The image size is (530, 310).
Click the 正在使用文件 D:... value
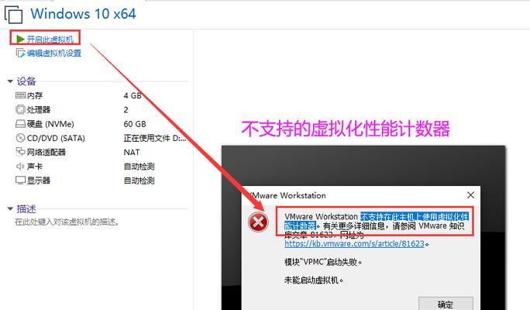tap(155, 138)
